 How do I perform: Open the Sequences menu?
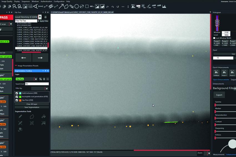tap(26, 1)
